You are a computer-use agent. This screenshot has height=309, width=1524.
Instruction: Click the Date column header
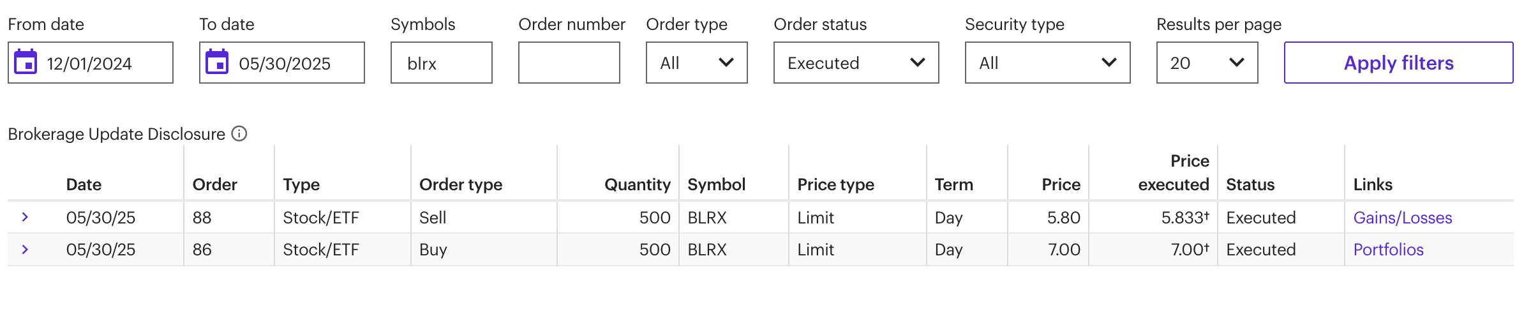tap(84, 185)
